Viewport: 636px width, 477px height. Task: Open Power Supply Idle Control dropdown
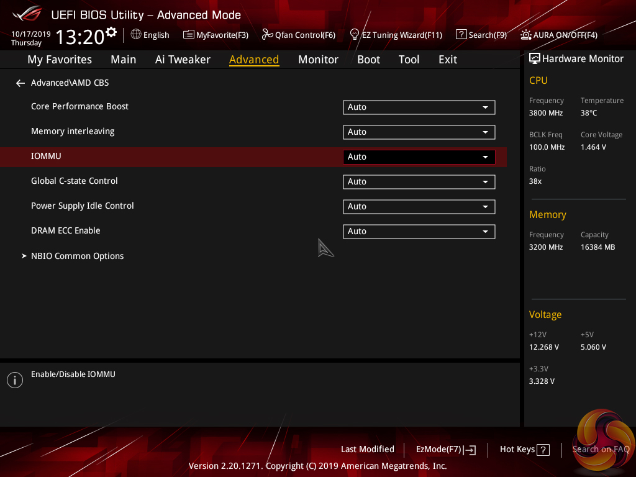(x=419, y=206)
